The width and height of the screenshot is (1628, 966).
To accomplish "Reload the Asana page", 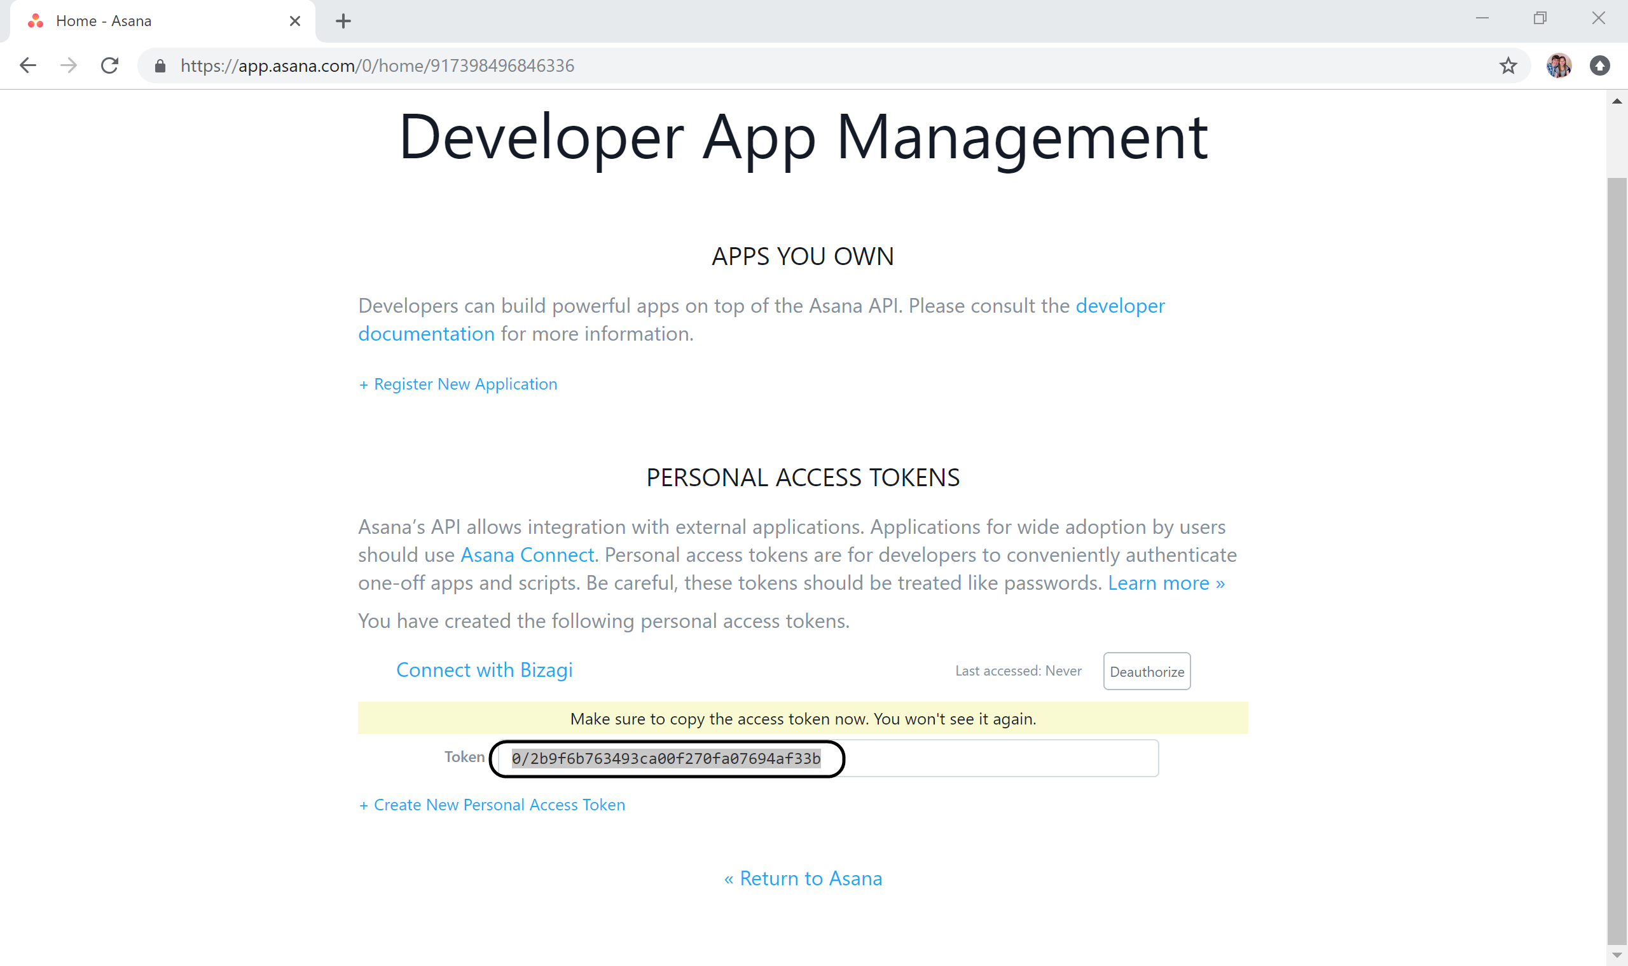I will click(x=109, y=65).
